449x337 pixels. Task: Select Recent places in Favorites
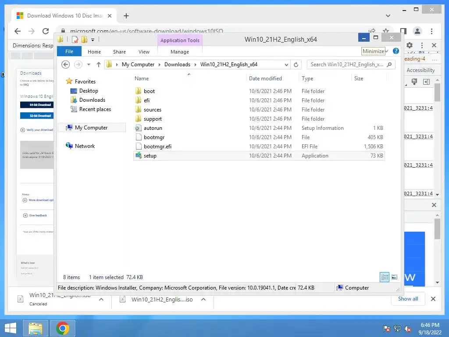(95, 109)
